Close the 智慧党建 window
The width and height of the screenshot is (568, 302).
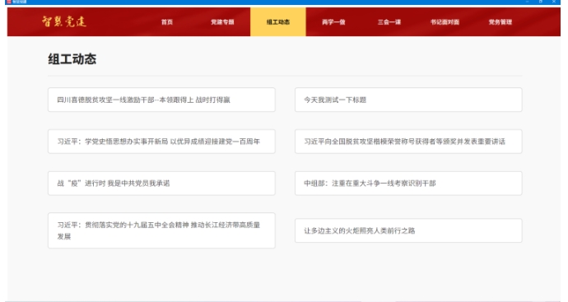(554, 2)
